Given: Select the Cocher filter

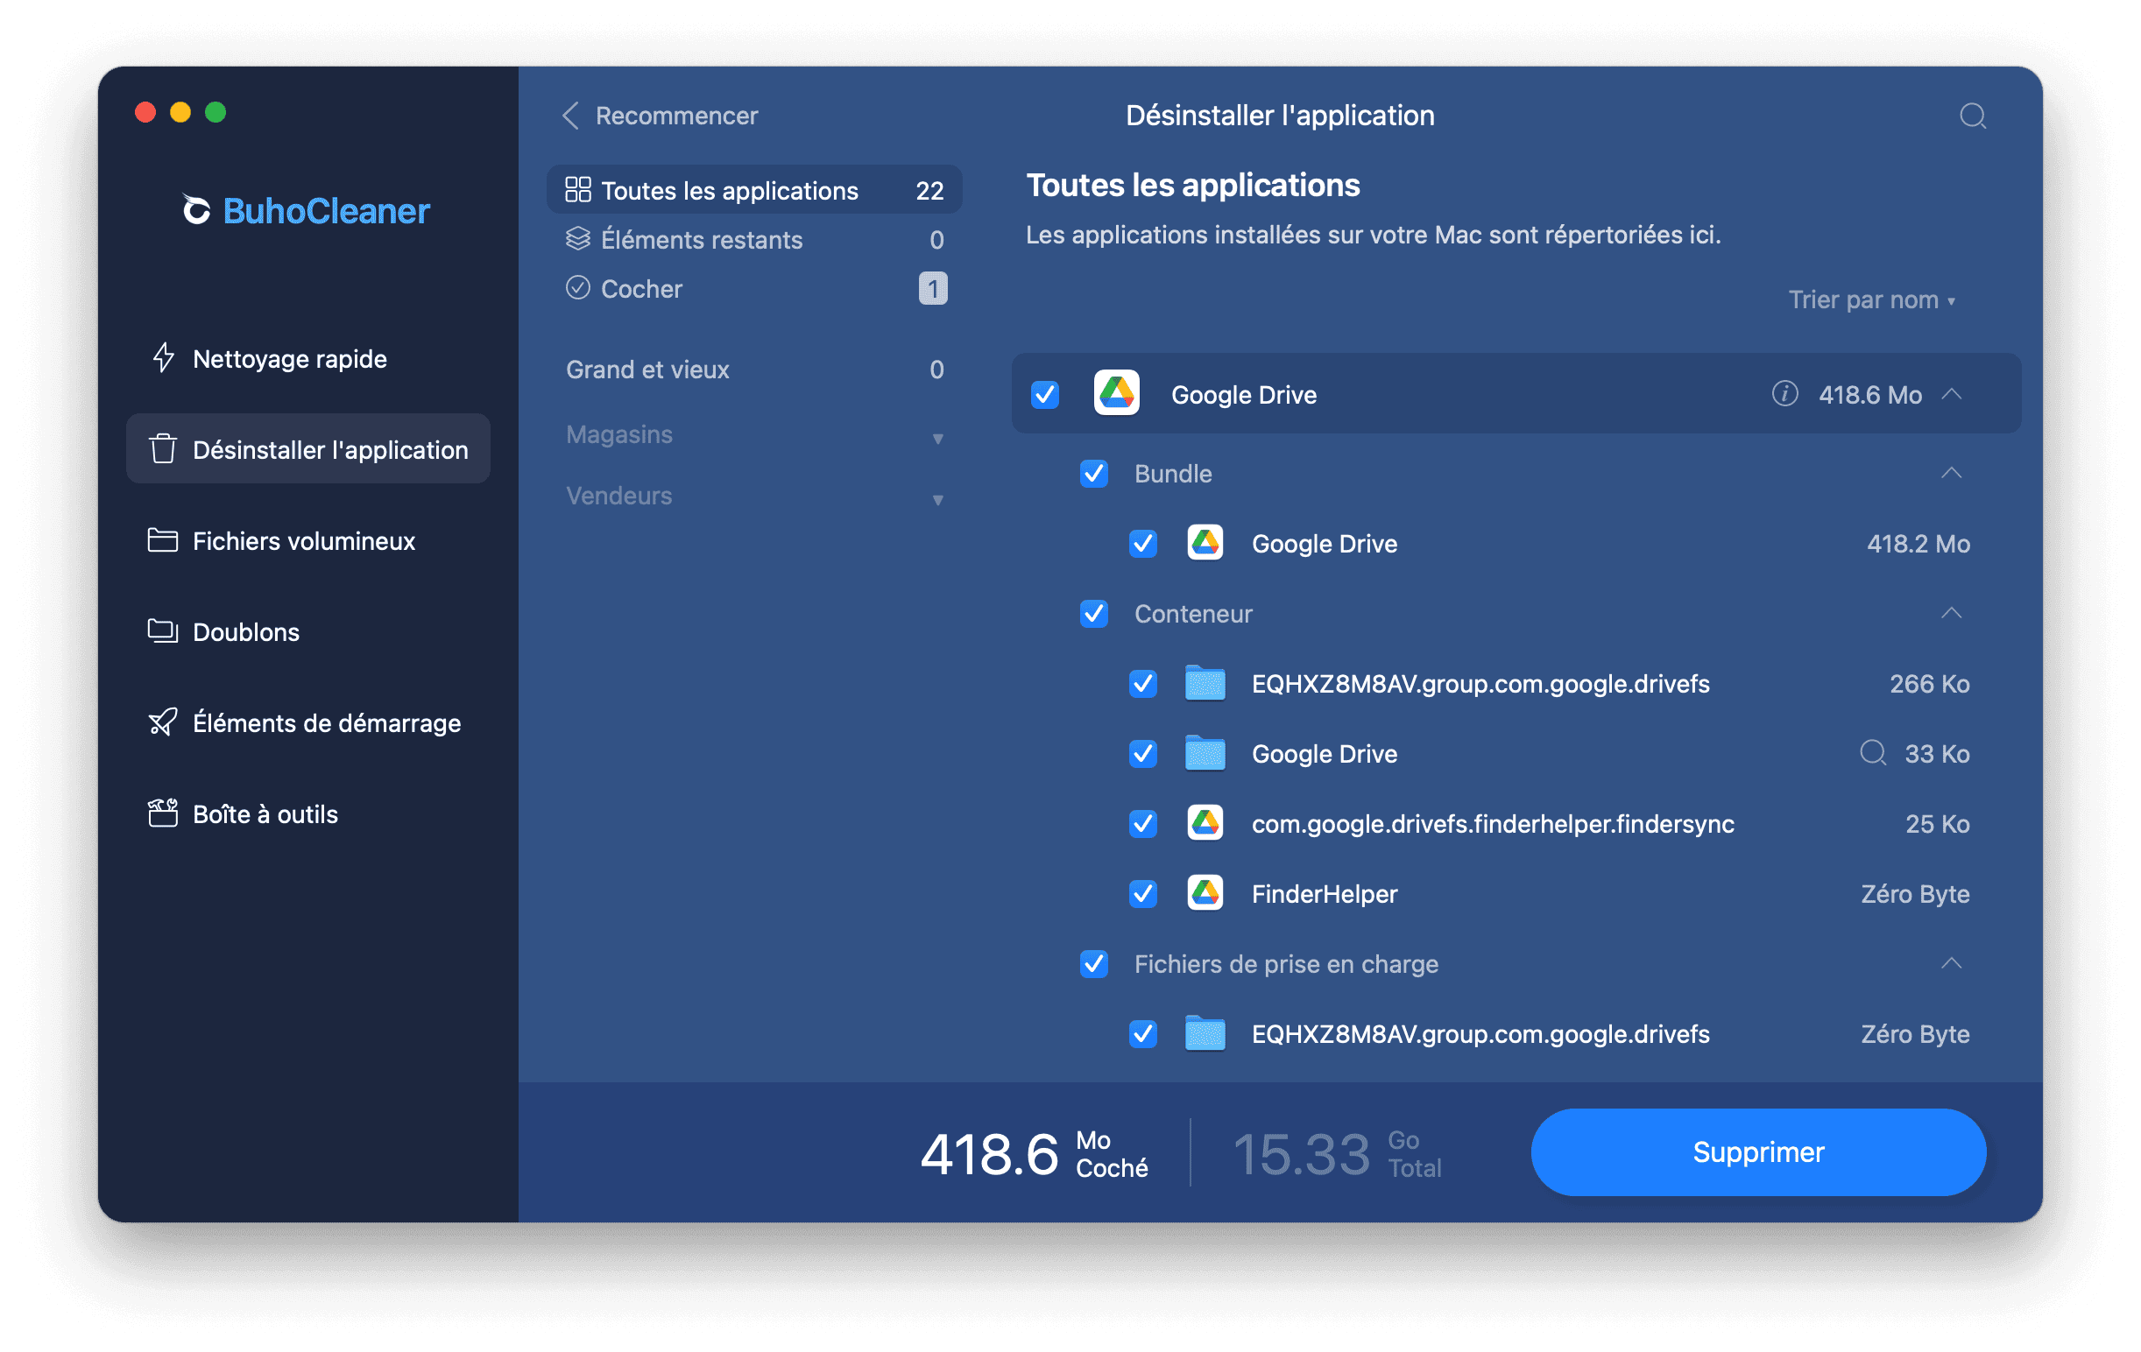Looking at the screenshot, I should click(x=755, y=288).
